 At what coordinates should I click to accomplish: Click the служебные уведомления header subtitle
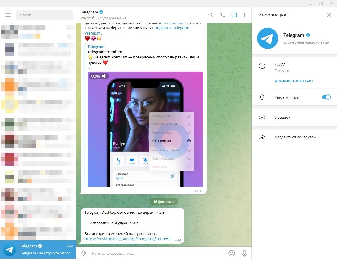click(104, 18)
